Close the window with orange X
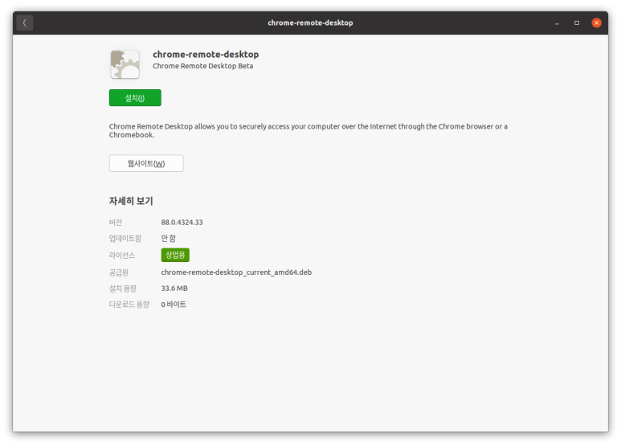 pos(596,23)
